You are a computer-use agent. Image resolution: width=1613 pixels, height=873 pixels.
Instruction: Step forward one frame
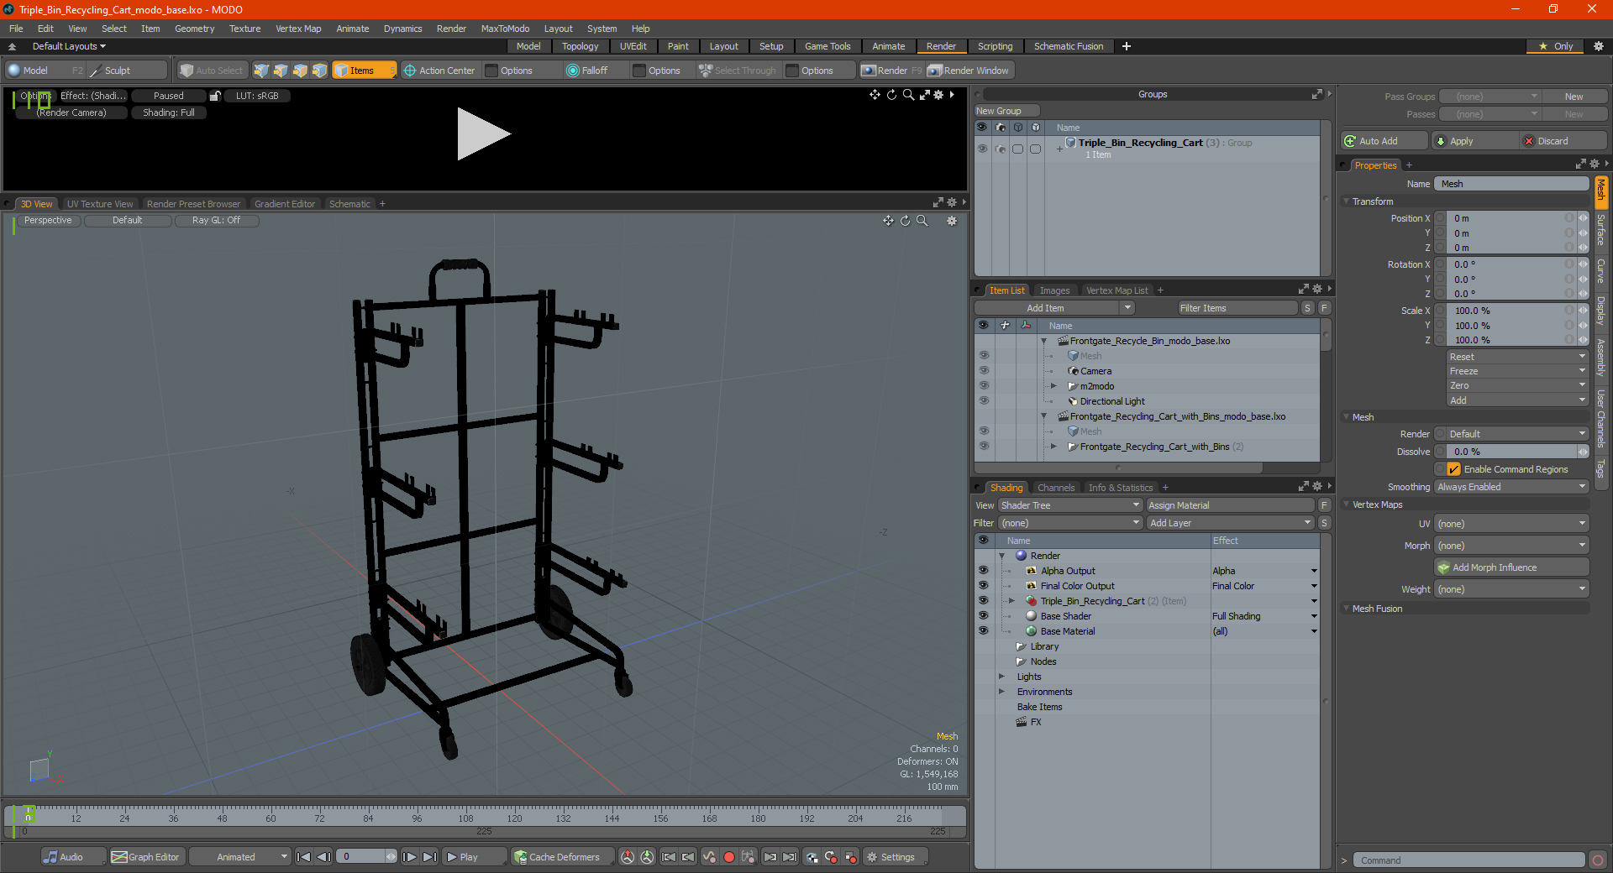click(410, 857)
